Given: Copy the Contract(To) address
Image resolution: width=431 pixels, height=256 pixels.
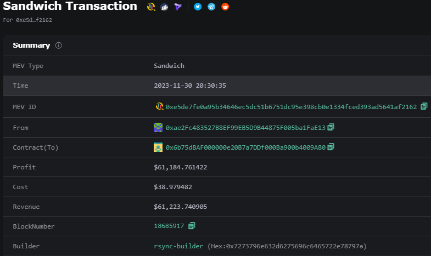Looking at the screenshot, I should pyautogui.click(x=331, y=147).
